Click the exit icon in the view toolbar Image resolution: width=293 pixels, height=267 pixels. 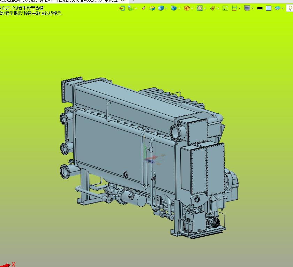122,8
